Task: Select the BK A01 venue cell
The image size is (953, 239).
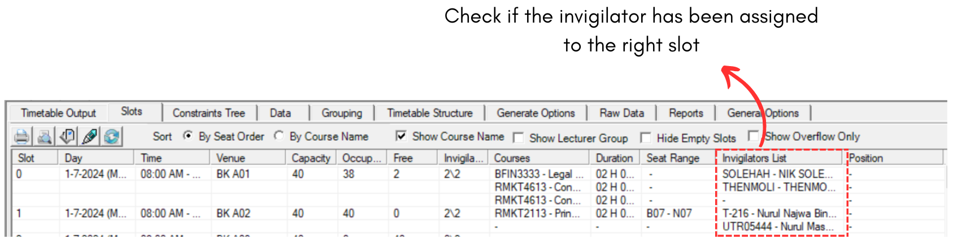Action: [x=233, y=174]
